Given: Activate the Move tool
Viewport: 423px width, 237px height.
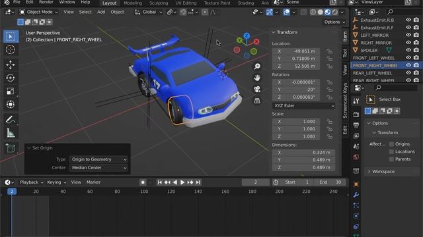Looking at the screenshot, I should click(11, 65).
